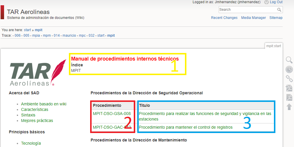Click the Show pagesource magnifier icon in sidebar
The image size is (294, 147).
289,60
